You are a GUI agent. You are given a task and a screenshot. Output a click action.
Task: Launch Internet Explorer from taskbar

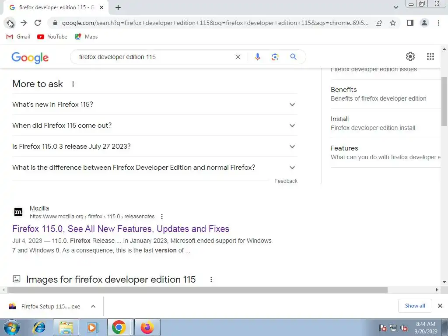pyautogui.click(x=39, y=327)
